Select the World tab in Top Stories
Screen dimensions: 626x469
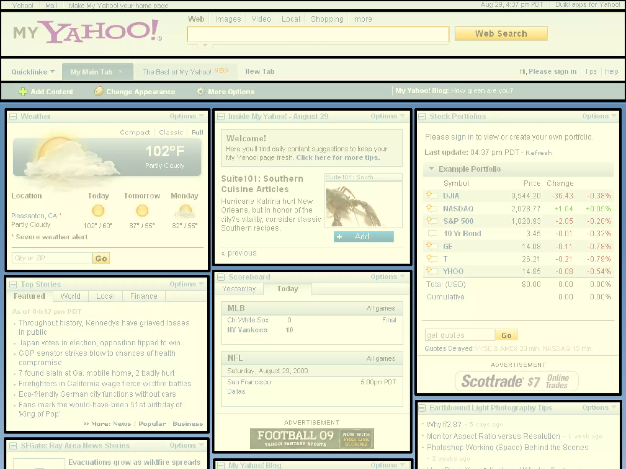pyautogui.click(x=70, y=296)
